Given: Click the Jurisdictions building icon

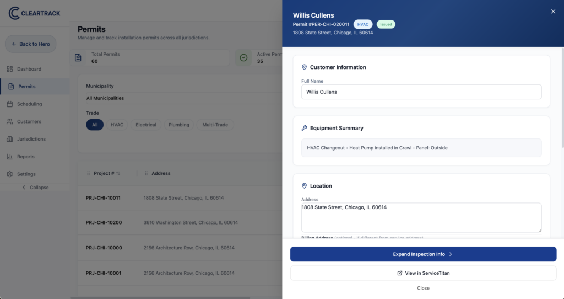Looking at the screenshot, I should coord(10,139).
